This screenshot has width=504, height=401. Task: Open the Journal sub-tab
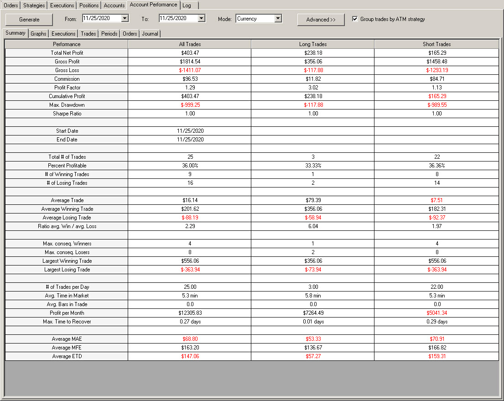[150, 34]
